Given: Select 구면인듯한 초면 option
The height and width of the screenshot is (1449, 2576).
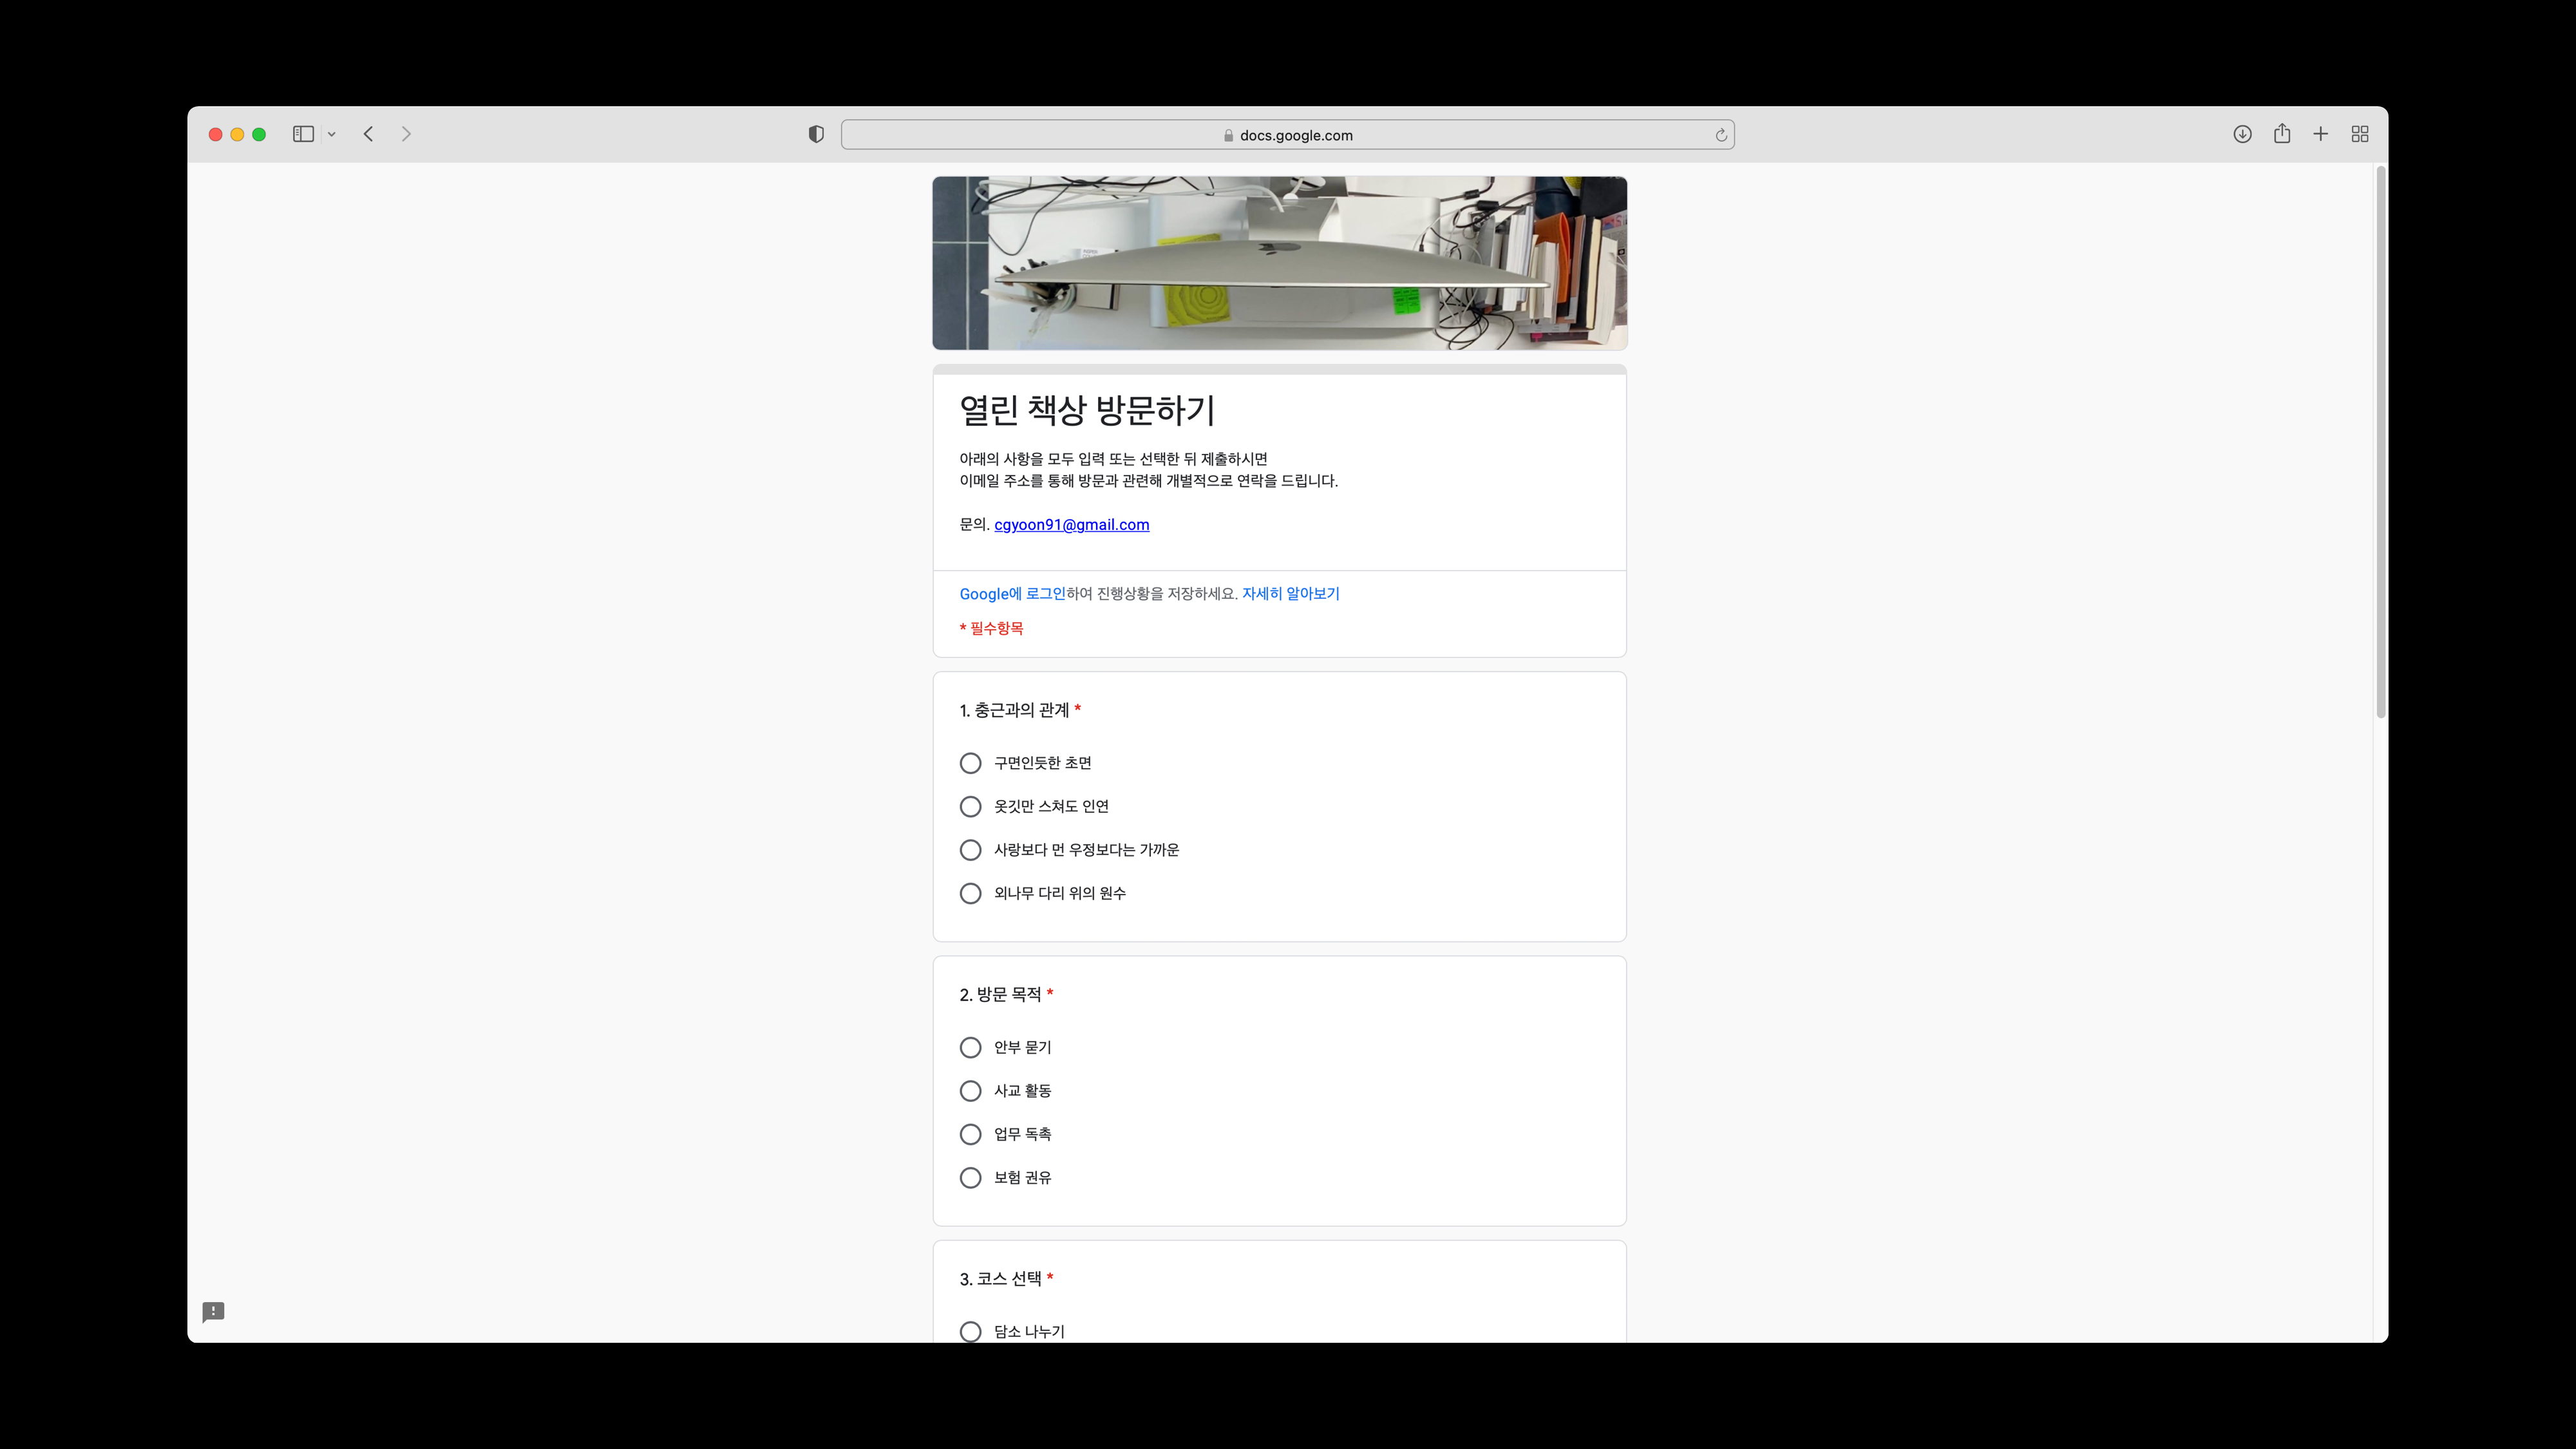Looking at the screenshot, I should (x=970, y=763).
